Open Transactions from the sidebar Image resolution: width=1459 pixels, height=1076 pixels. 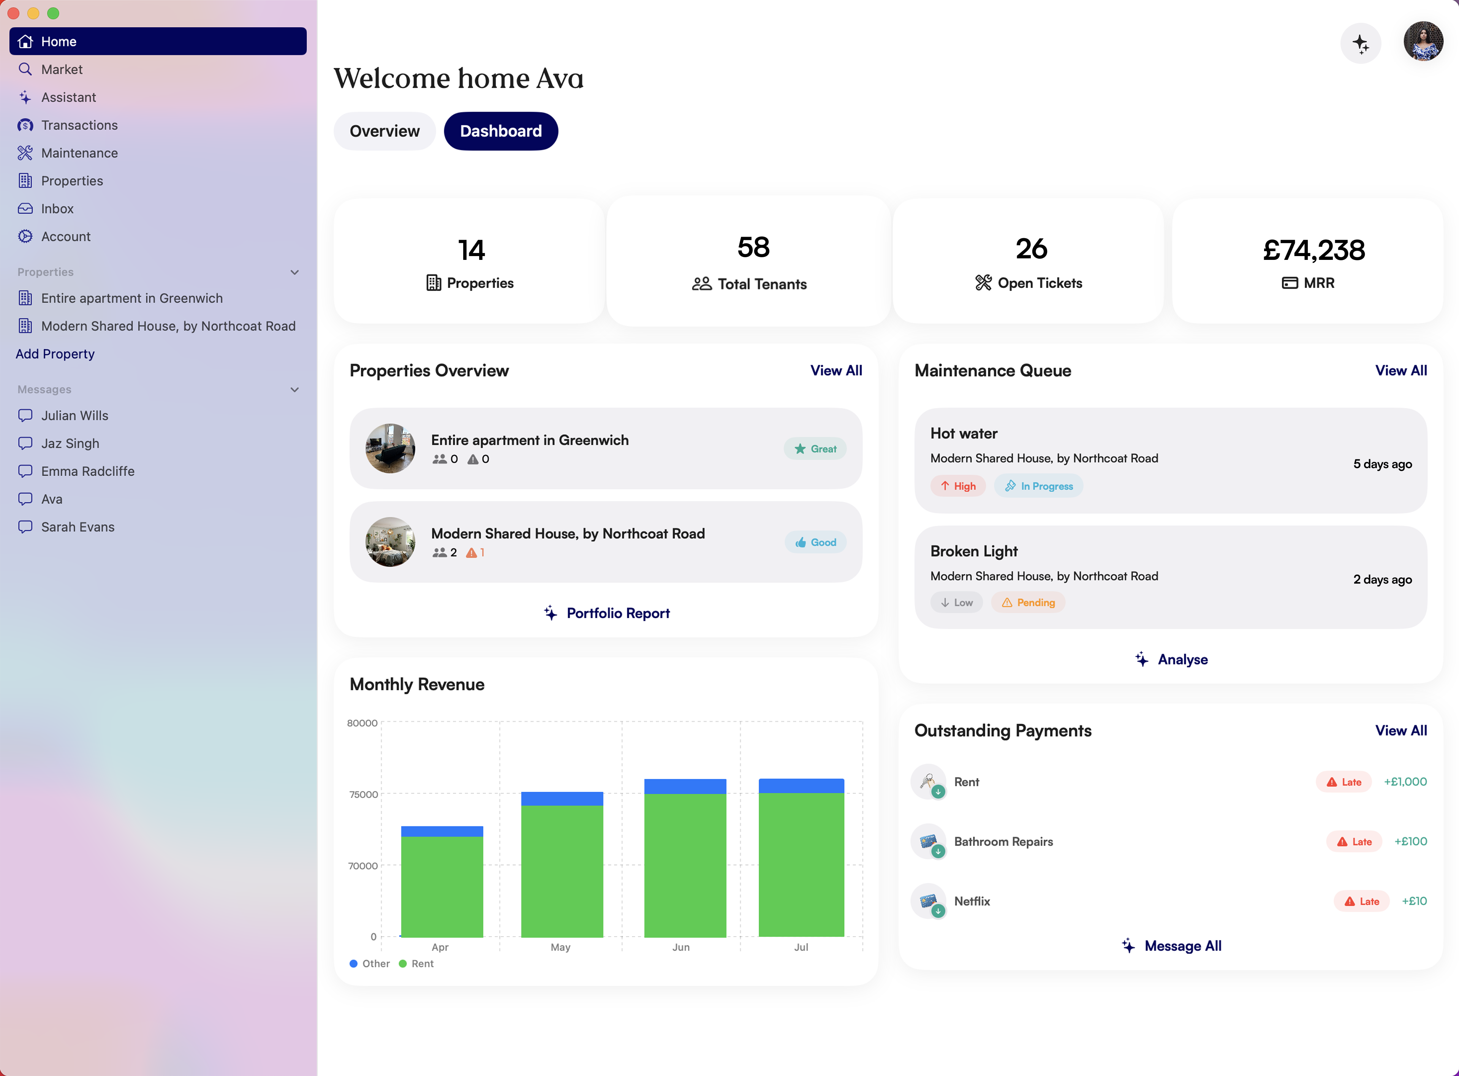tap(79, 125)
